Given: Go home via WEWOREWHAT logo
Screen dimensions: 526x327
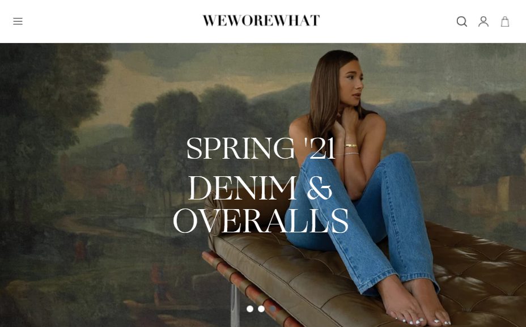Looking at the screenshot, I should pos(261,21).
